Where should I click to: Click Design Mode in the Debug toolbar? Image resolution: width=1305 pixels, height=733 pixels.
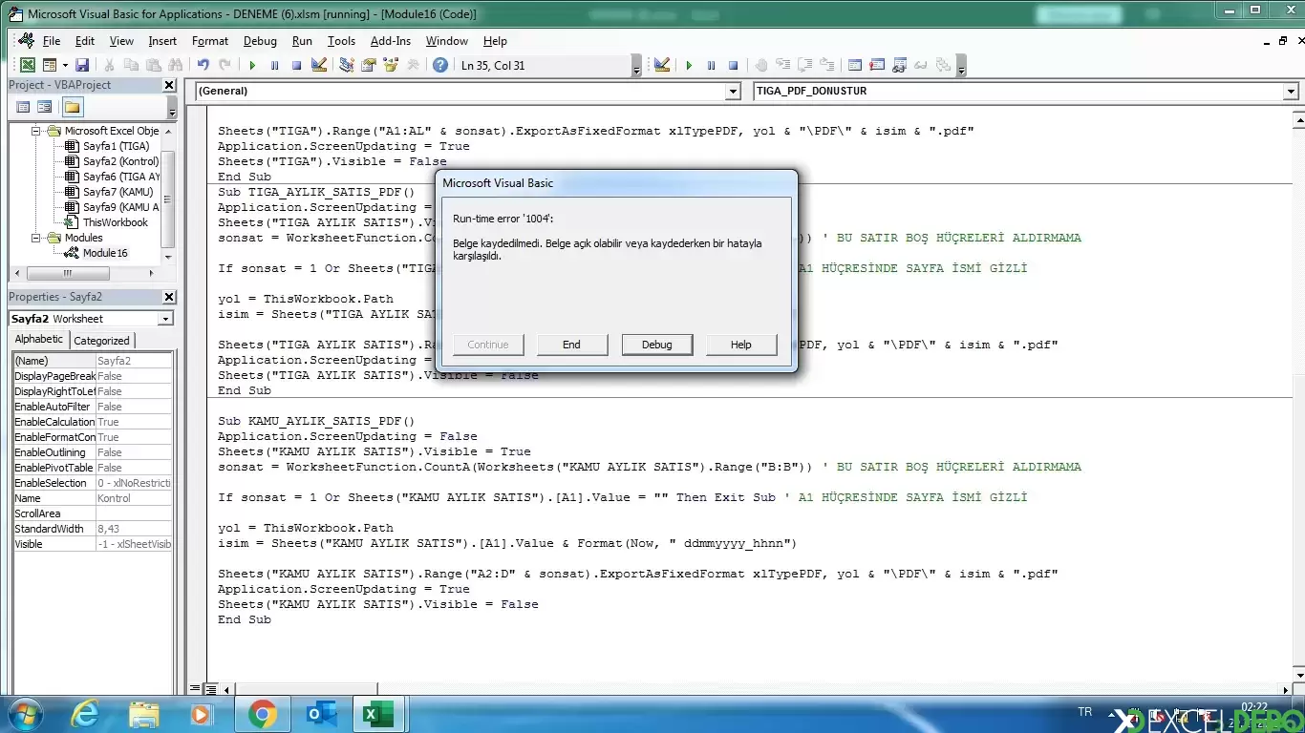[x=662, y=65]
